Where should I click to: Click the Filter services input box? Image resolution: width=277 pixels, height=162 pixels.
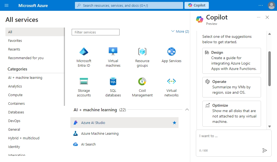coord(95,32)
